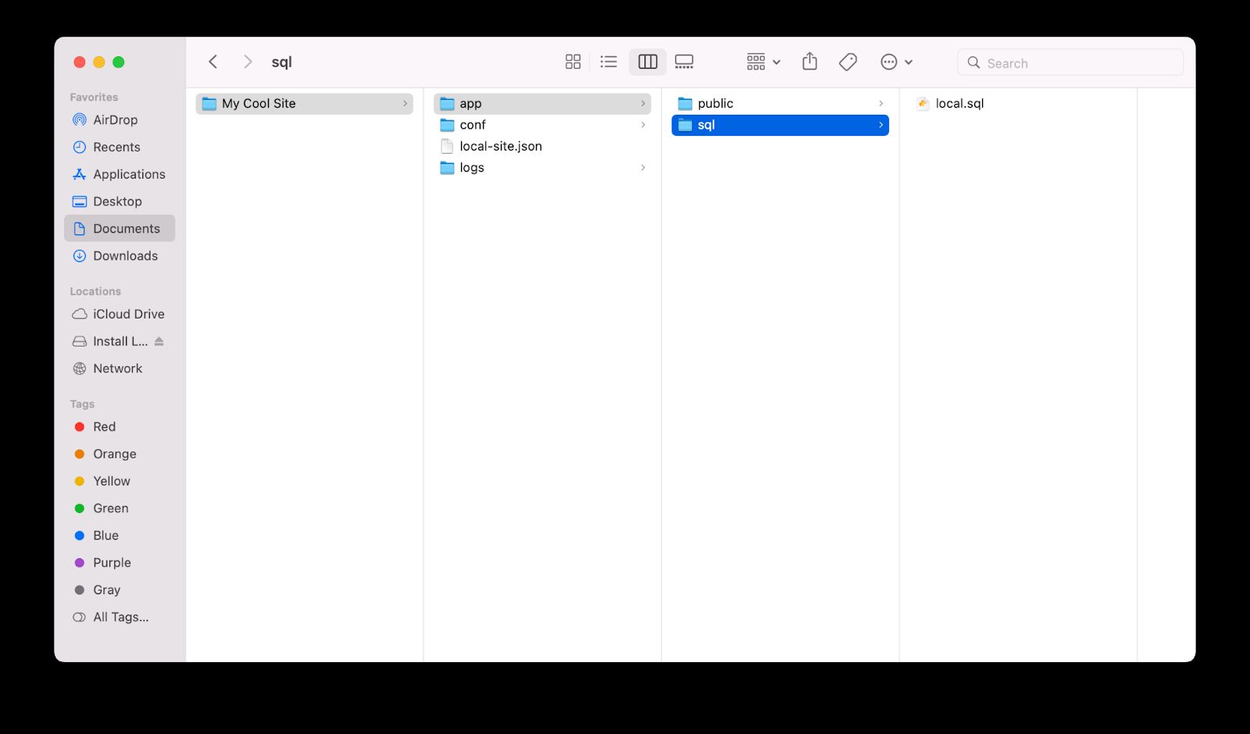This screenshot has height=734, width=1250.
Task: Select the public folder
Action: pos(780,103)
